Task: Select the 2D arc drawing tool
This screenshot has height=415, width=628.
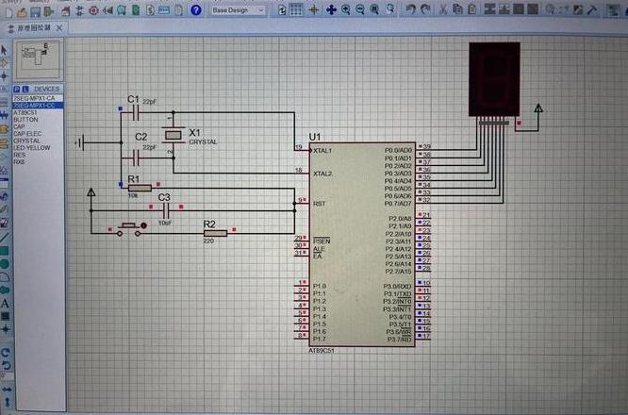Action: point(5,276)
